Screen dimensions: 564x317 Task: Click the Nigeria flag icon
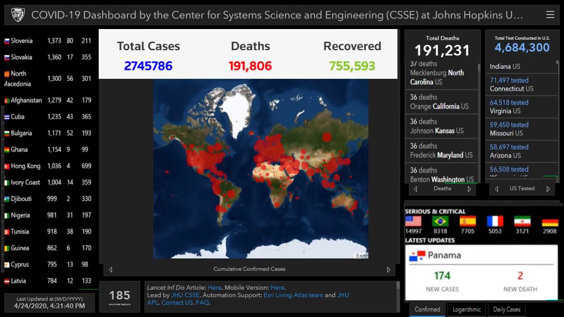pos(7,215)
